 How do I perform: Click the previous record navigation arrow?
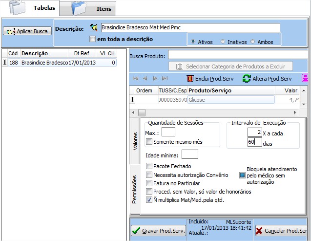coord(145,78)
